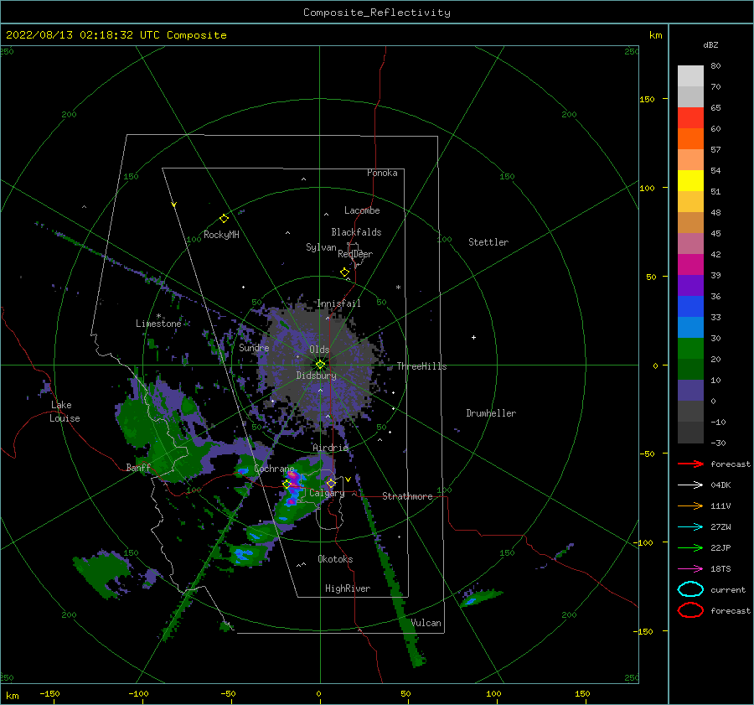
Task: Select the light blue block below 33 dBZ
Action: [690, 327]
